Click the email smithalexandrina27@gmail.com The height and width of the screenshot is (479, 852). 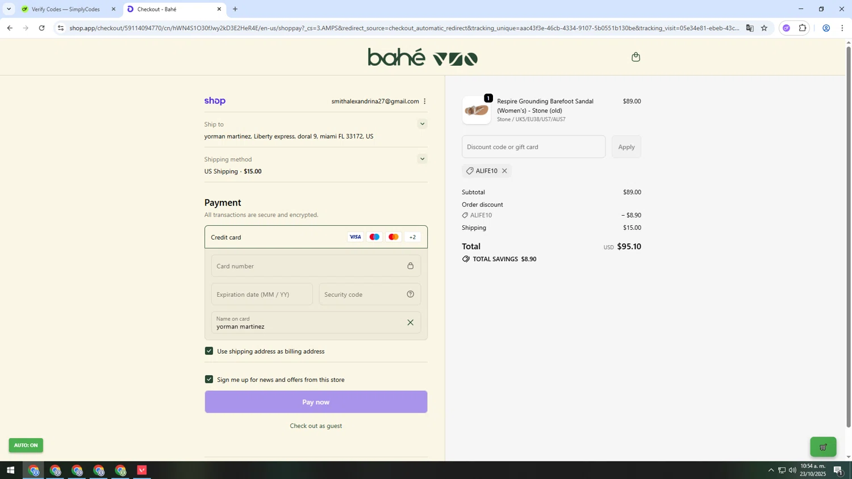tap(375, 102)
